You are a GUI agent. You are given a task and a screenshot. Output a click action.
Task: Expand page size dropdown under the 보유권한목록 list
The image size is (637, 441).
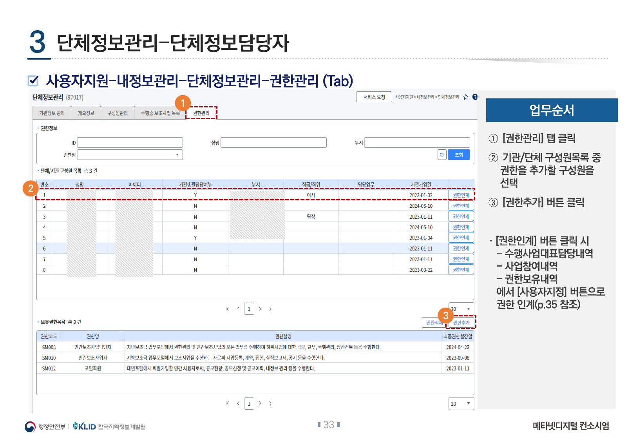pos(461,403)
